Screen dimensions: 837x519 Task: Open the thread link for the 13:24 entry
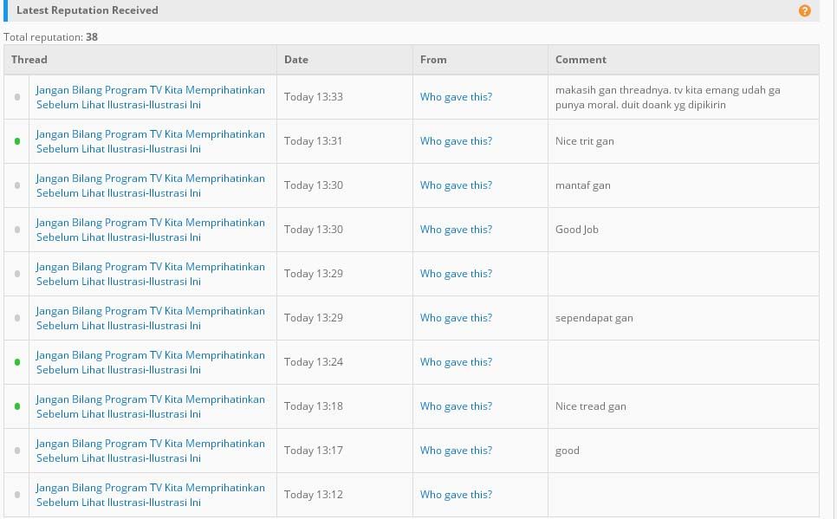pos(150,362)
